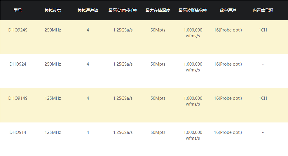The width and height of the screenshot is (288, 156).
Task: Click the 型号 column header
Action: (x=18, y=10)
